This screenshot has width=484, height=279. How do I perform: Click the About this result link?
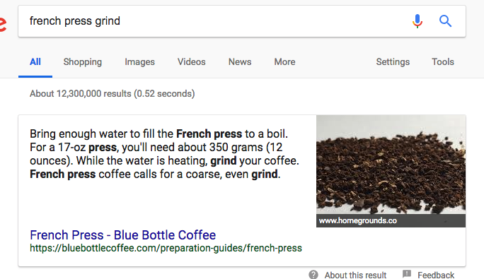pos(355,275)
